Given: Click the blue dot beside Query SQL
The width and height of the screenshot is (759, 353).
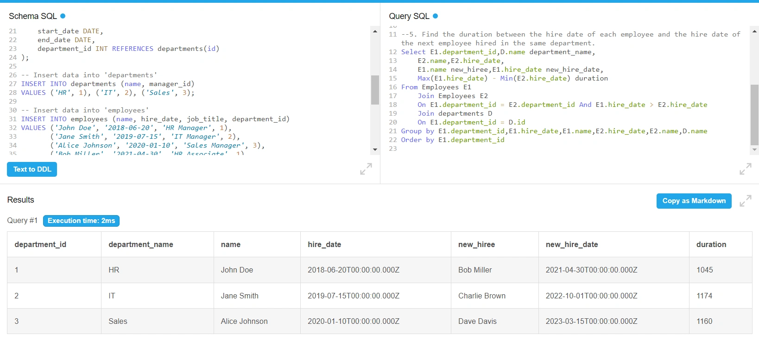Looking at the screenshot, I should [435, 16].
